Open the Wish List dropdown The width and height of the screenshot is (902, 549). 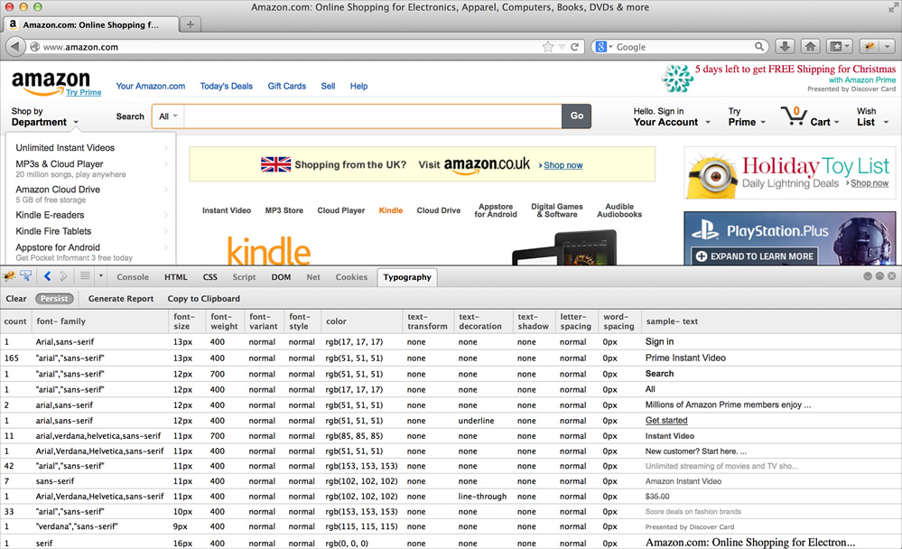coord(873,116)
